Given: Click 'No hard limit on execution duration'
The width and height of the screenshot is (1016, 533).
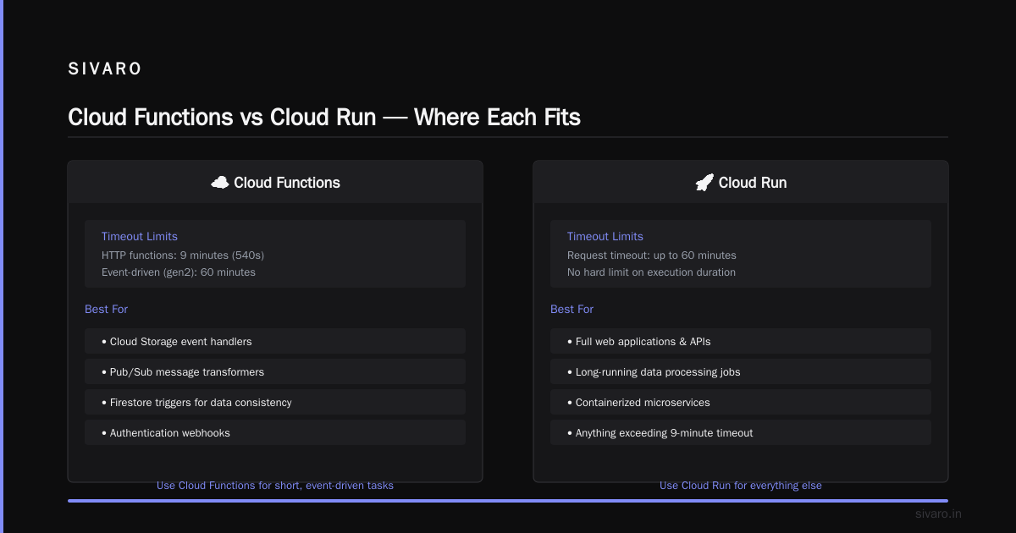Looking at the screenshot, I should pos(651,272).
